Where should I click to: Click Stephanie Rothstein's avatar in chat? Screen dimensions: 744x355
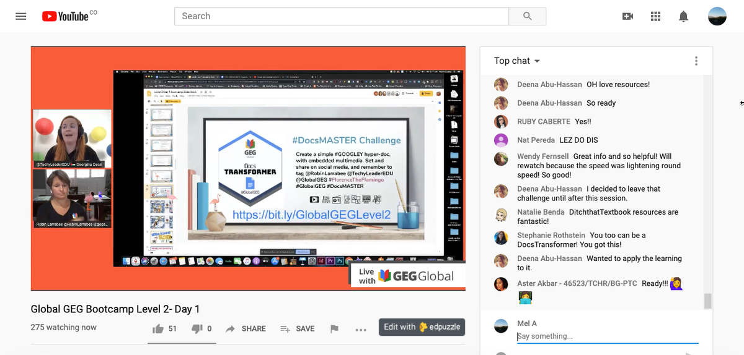(501, 237)
